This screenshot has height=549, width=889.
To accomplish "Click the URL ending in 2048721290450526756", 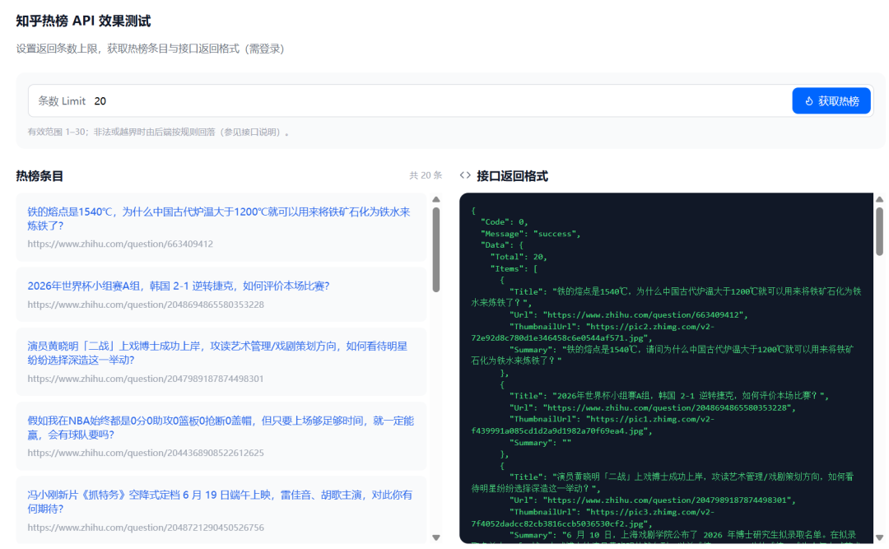I will click(146, 528).
